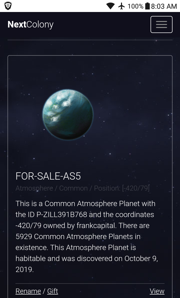The image size is (180, 298).
Task: Tap the 100% battery percentage
Action: [x=135, y=6]
